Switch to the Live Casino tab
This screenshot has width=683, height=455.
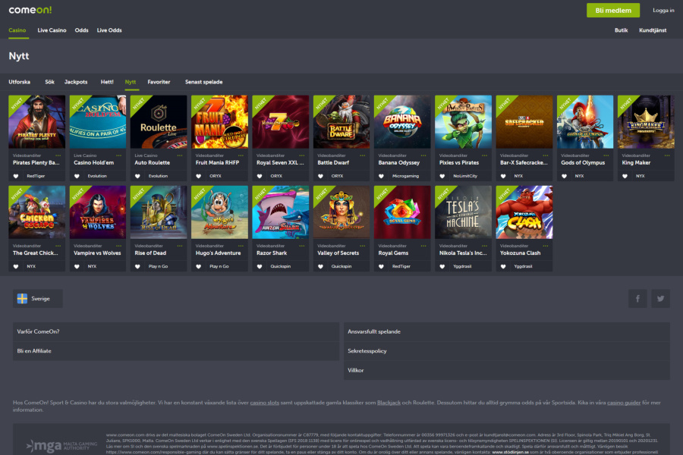pos(52,30)
